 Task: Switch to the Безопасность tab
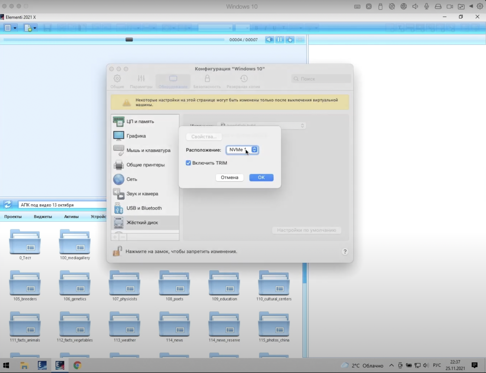pos(207,82)
